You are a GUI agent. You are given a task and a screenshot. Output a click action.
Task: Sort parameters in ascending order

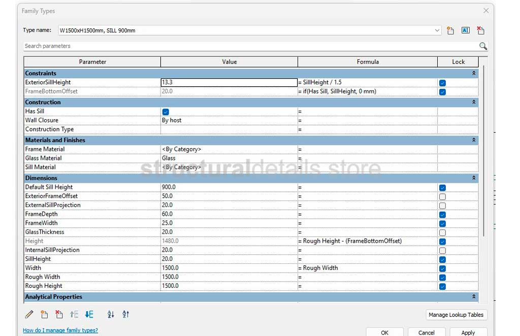pyautogui.click(x=111, y=315)
